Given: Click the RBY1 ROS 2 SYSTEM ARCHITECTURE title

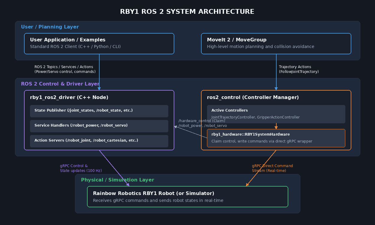Looking at the screenshot, I should point(187,12).
